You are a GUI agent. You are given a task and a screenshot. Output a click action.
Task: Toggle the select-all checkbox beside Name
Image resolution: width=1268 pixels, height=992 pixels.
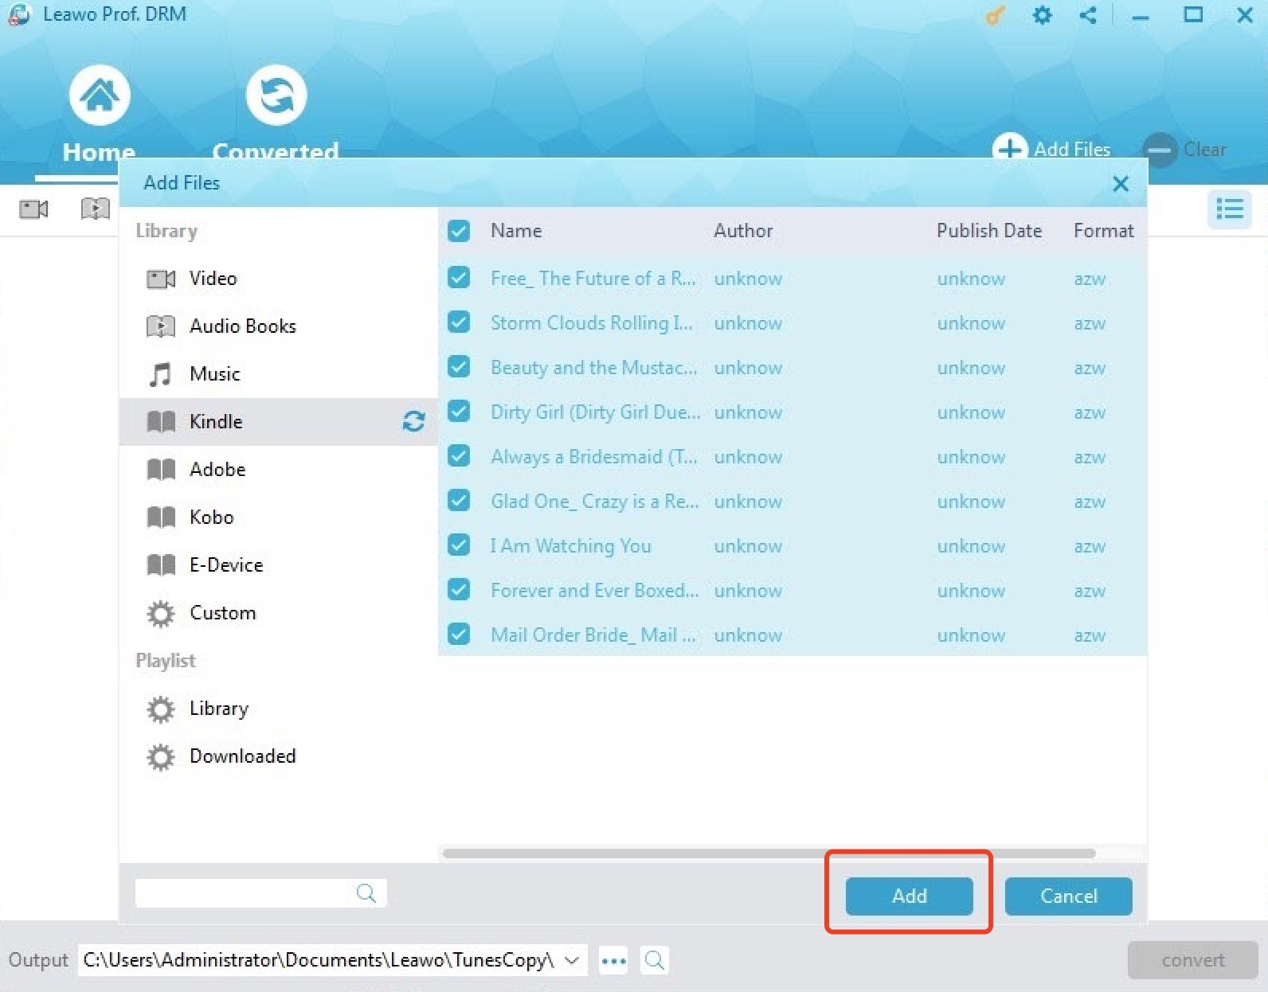tap(459, 231)
